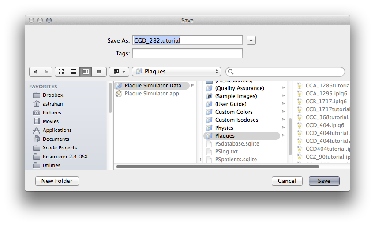Click the Save button
375x226 pixels.
point(324,181)
